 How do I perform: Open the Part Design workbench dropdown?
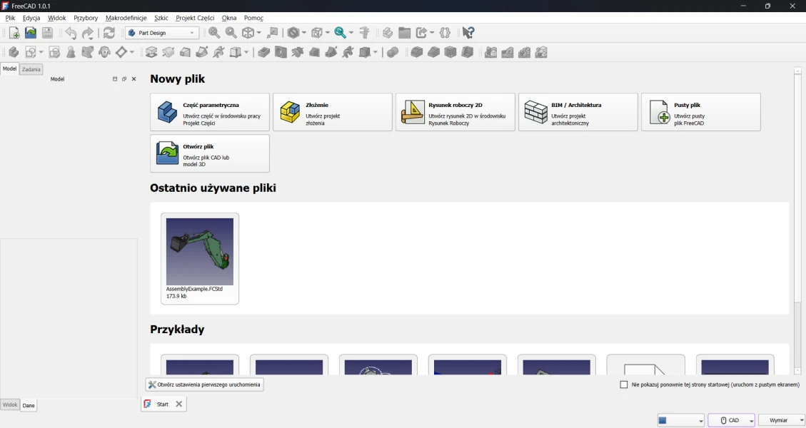162,33
